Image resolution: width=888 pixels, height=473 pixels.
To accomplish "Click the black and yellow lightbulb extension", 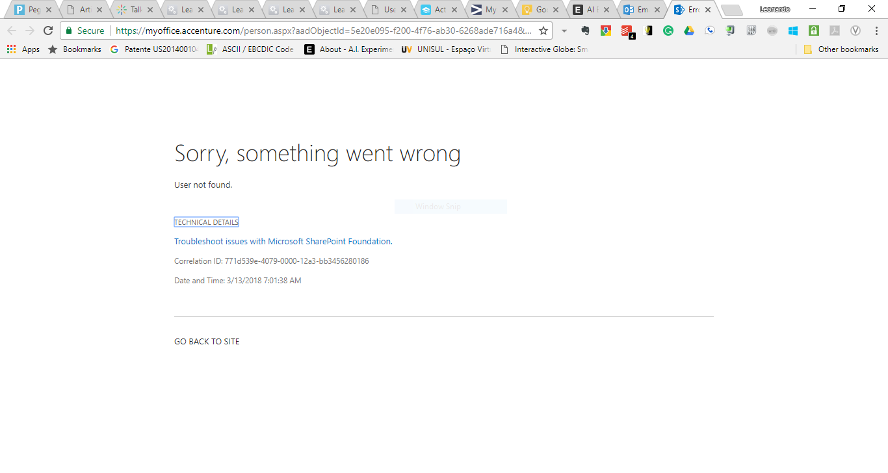I will pyautogui.click(x=648, y=31).
